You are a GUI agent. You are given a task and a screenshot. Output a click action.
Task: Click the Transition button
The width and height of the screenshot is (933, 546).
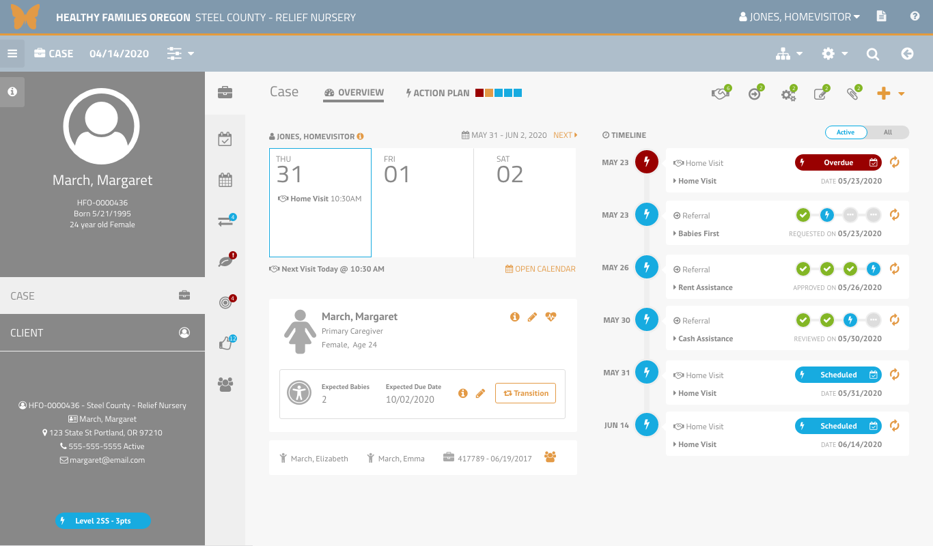click(x=525, y=393)
